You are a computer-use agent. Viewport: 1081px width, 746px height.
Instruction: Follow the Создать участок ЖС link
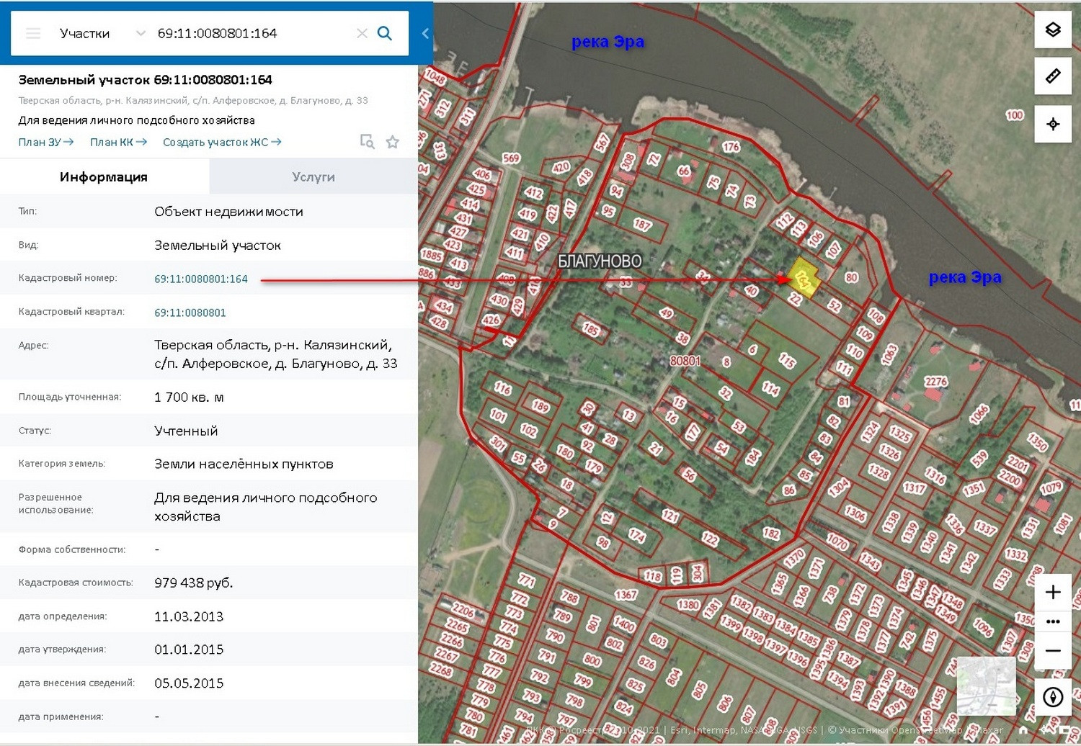point(222,142)
